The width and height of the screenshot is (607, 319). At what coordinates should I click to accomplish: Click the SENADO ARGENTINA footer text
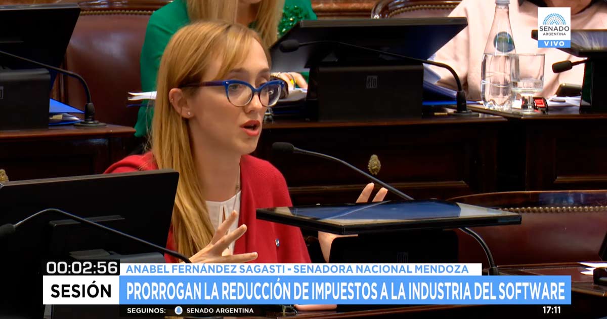pos(220,310)
